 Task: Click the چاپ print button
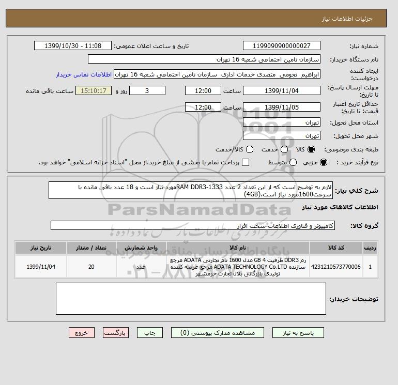pyautogui.click(x=150, y=333)
